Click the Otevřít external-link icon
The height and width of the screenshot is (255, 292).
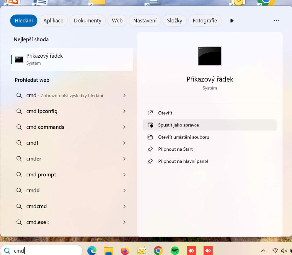pyautogui.click(x=150, y=113)
